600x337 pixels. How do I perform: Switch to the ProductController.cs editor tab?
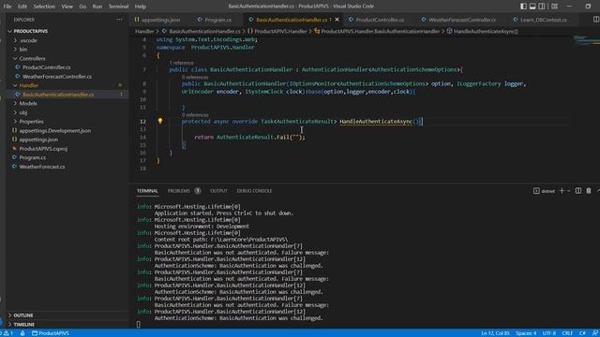click(x=376, y=20)
